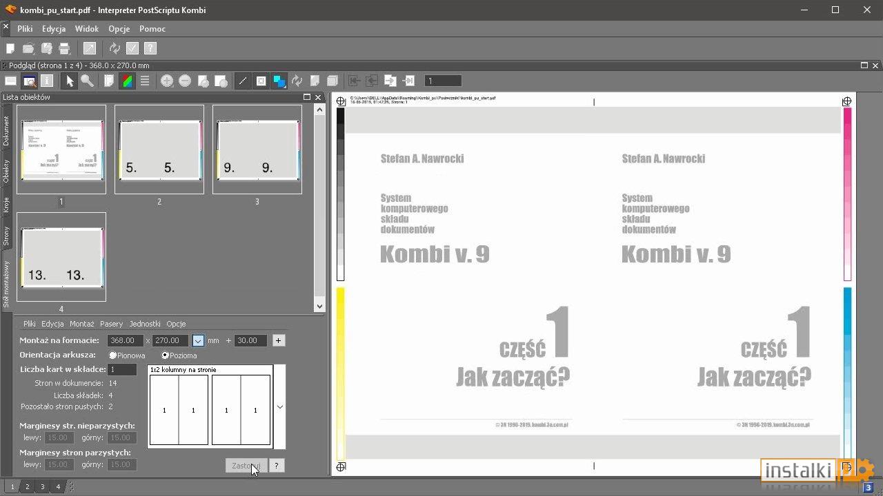The height and width of the screenshot is (496, 883).
Task: Open the Pasery menu
Action: [111, 324]
